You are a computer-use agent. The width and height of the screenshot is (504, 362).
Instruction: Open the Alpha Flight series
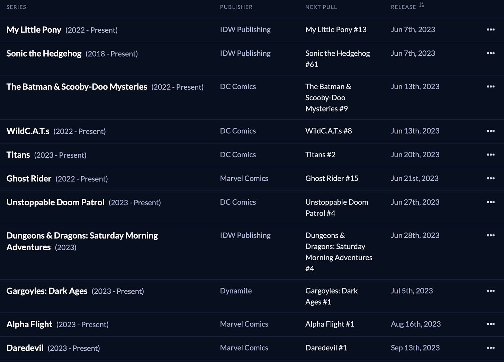click(29, 324)
